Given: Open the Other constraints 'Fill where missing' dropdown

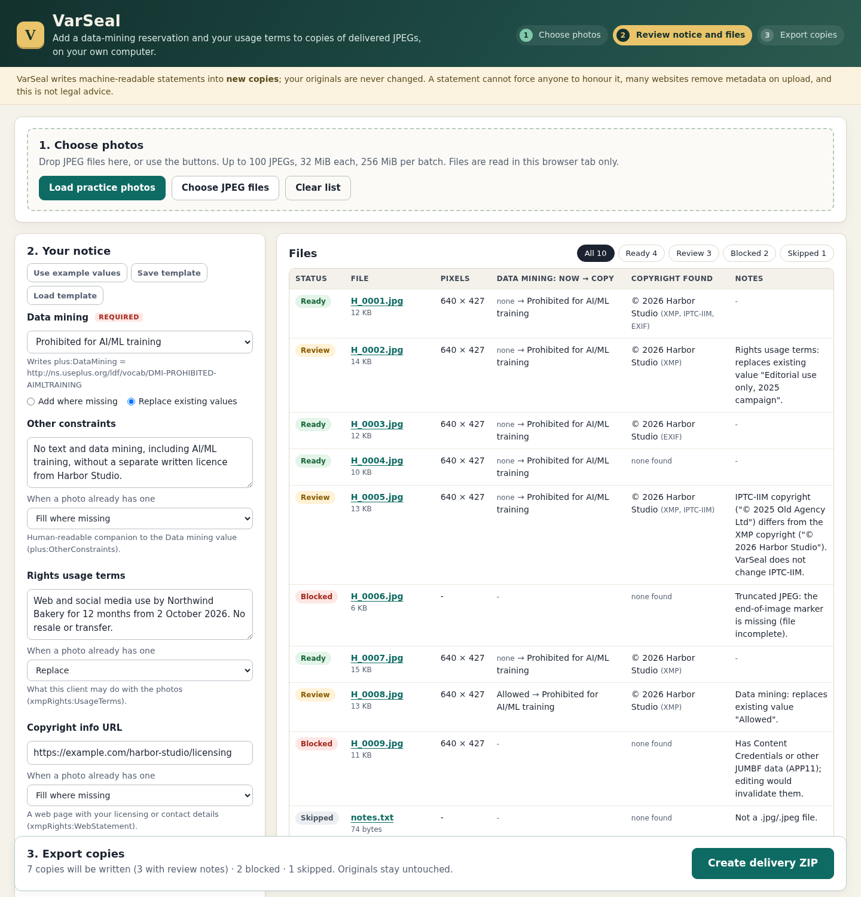Looking at the screenshot, I should click(x=140, y=518).
